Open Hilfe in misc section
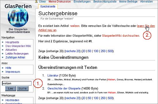 click(x=8, y=68)
